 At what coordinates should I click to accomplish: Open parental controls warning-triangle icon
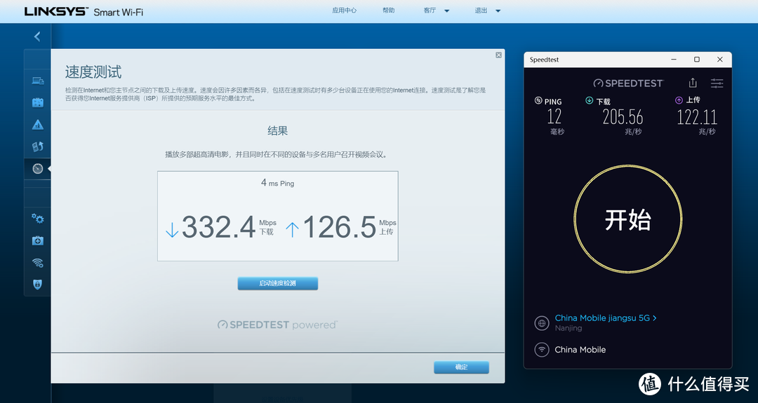tap(38, 125)
